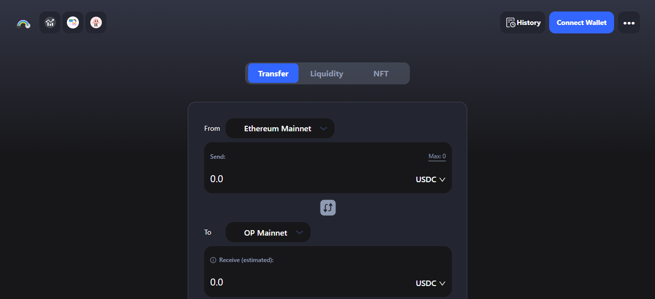
Task: Switch to the Liquidity tab
Action: click(327, 73)
